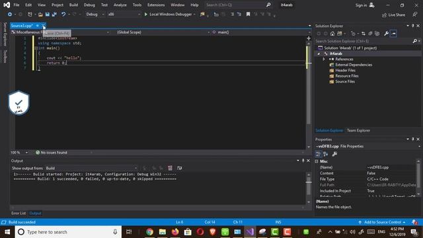Open the Debug menu
Screen dimensions: 423x238
89,5
